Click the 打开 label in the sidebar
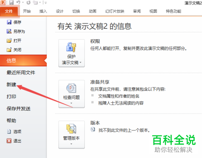The height and width of the screenshot is (158, 202). click(17, 41)
